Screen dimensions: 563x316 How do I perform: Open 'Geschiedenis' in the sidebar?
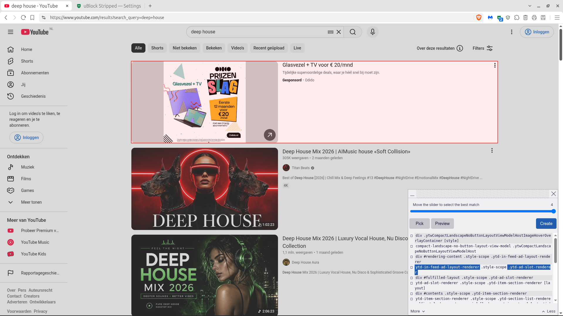pyautogui.click(x=34, y=96)
